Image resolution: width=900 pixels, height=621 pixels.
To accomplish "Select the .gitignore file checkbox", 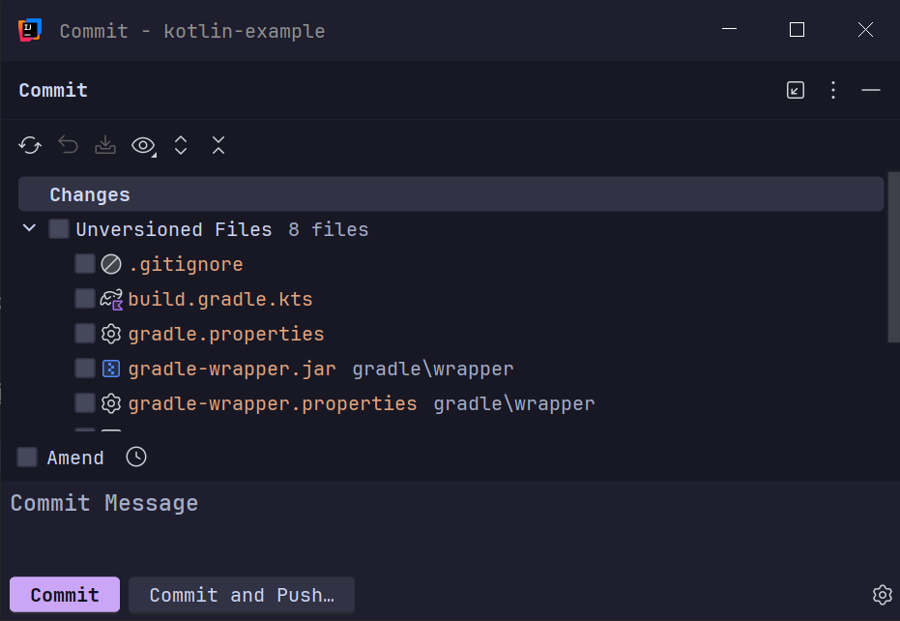I will [x=84, y=263].
